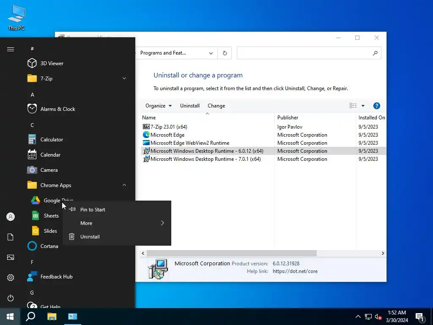Click the Programs and Features search box

(x=309, y=53)
